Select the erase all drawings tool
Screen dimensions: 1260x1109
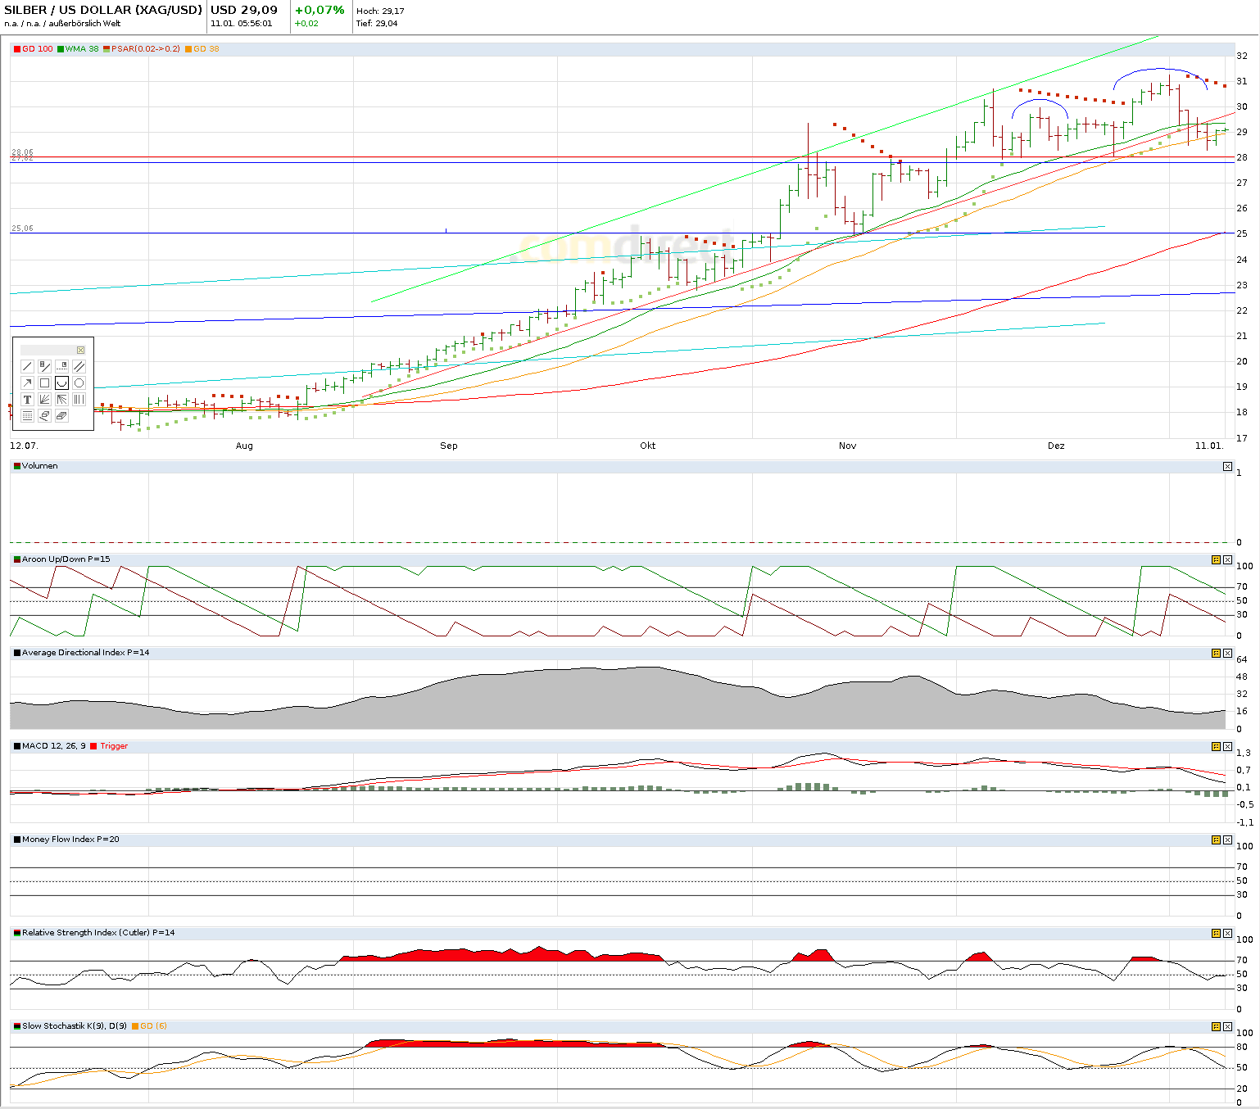point(61,416)
